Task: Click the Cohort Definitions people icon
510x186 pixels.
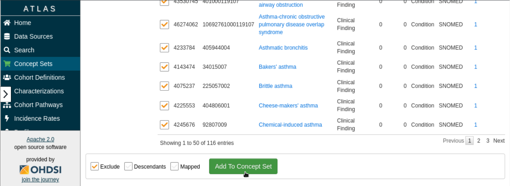Action: point(7,78)
